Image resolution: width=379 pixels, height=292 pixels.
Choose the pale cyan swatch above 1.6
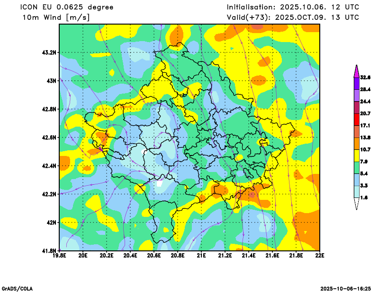click(356, 192)
